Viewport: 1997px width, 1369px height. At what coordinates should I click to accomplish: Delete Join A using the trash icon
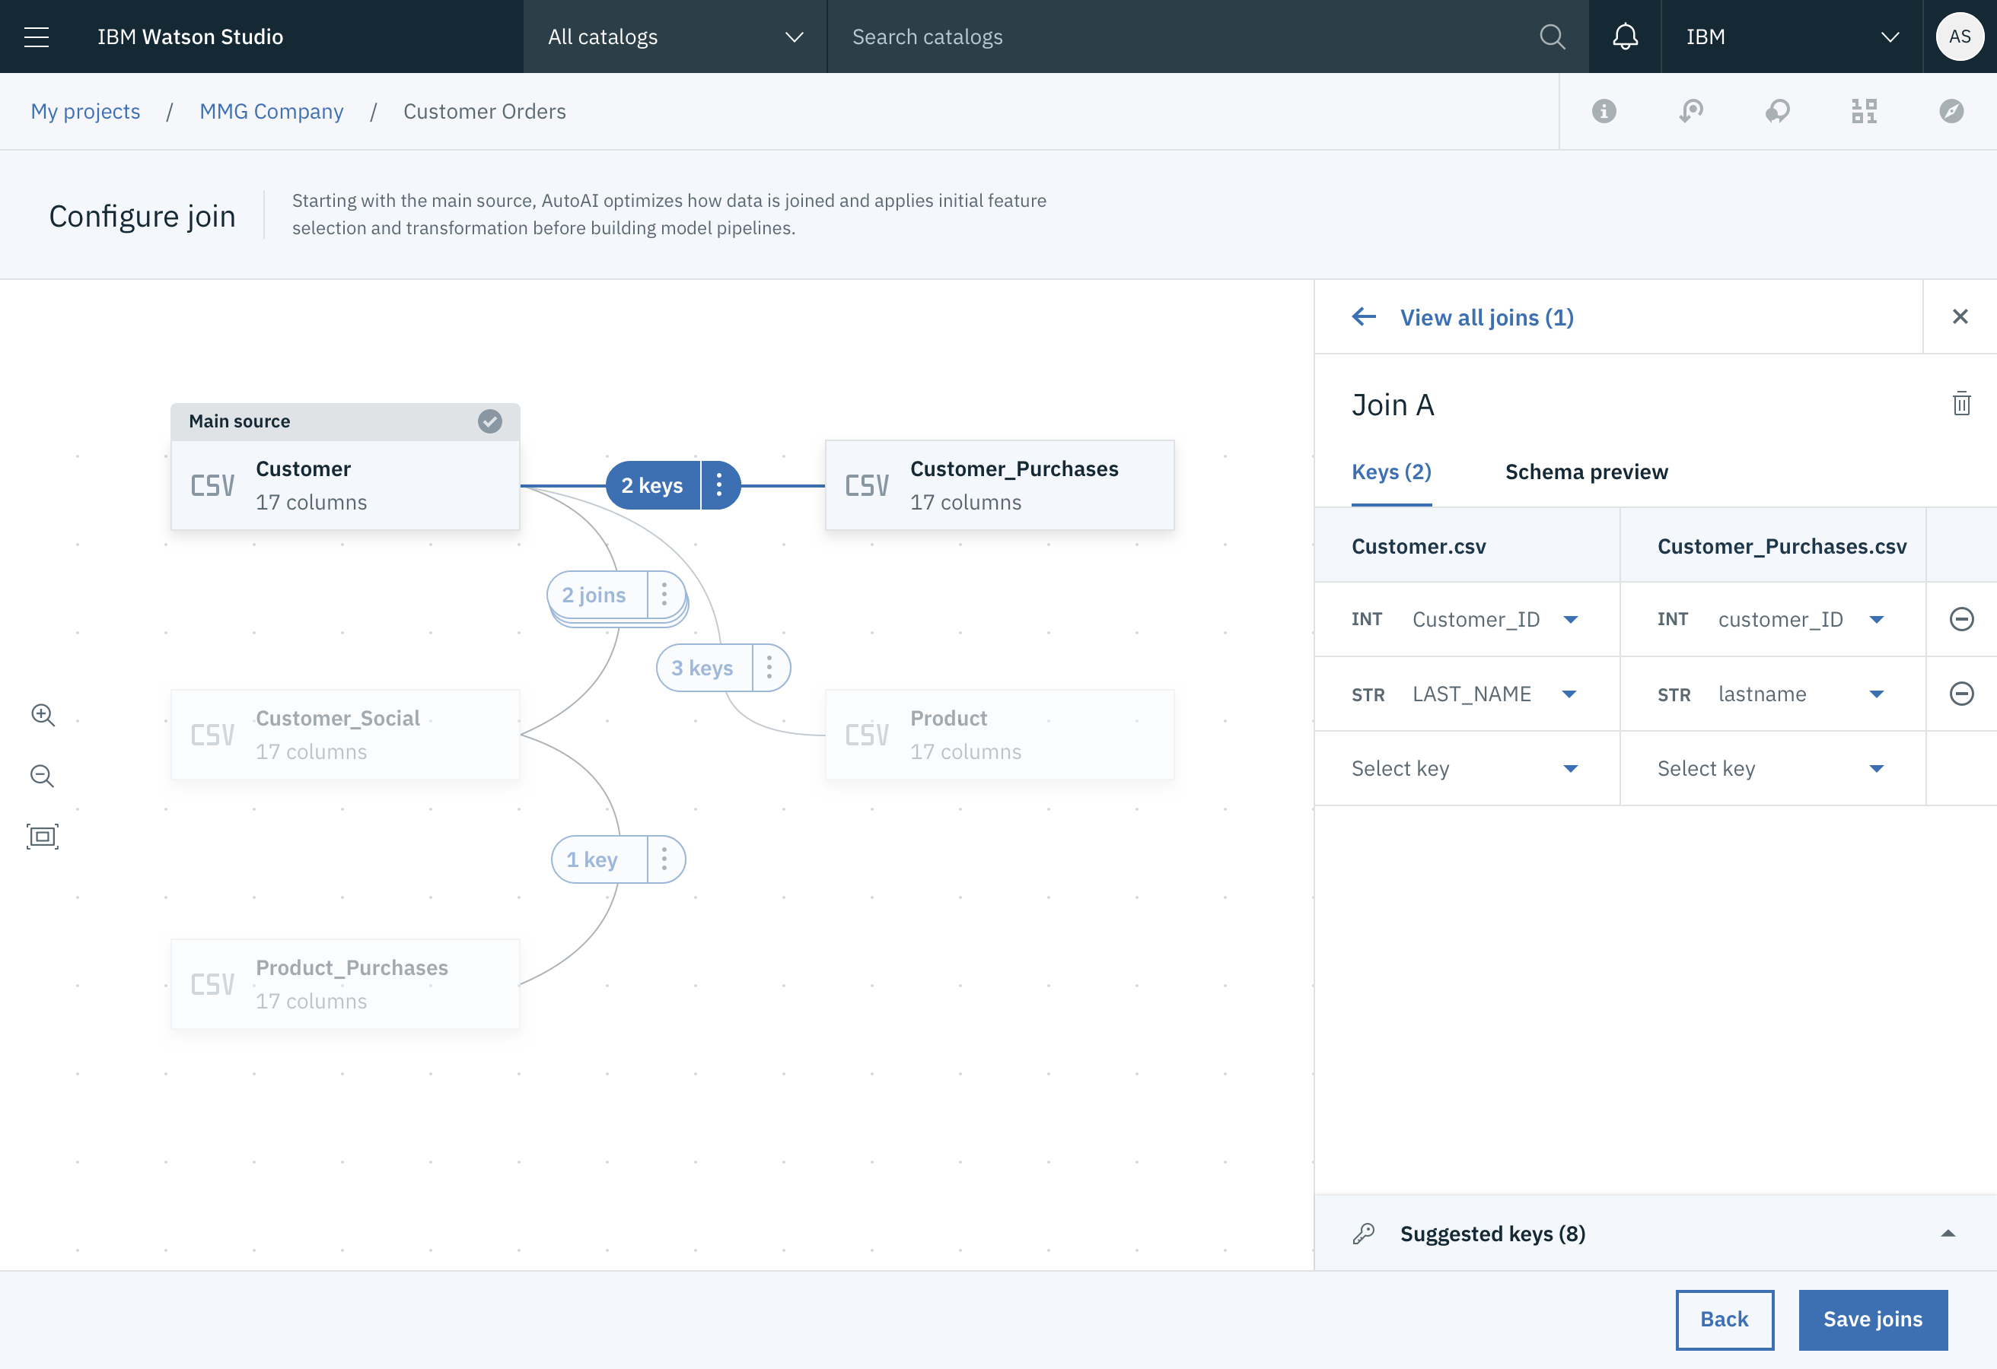tap(1961, 404)
